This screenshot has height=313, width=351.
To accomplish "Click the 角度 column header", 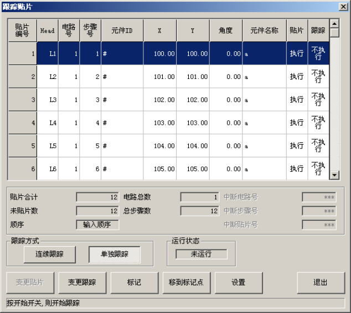I will pyautogui.click(x=226, y=30).
